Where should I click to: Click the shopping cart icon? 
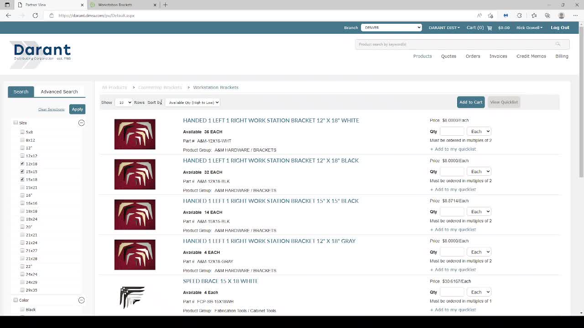point(490,28)
